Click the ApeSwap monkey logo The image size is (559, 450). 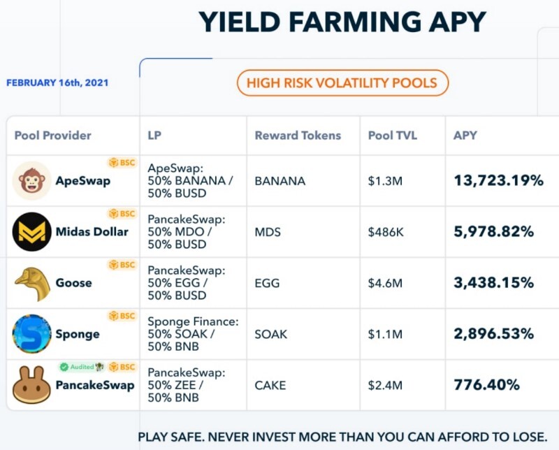point(31,180)
